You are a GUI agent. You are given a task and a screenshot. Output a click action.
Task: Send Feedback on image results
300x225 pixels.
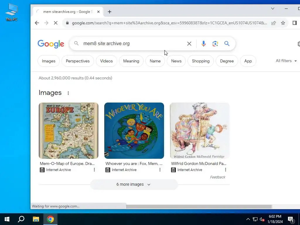point(218,177)
